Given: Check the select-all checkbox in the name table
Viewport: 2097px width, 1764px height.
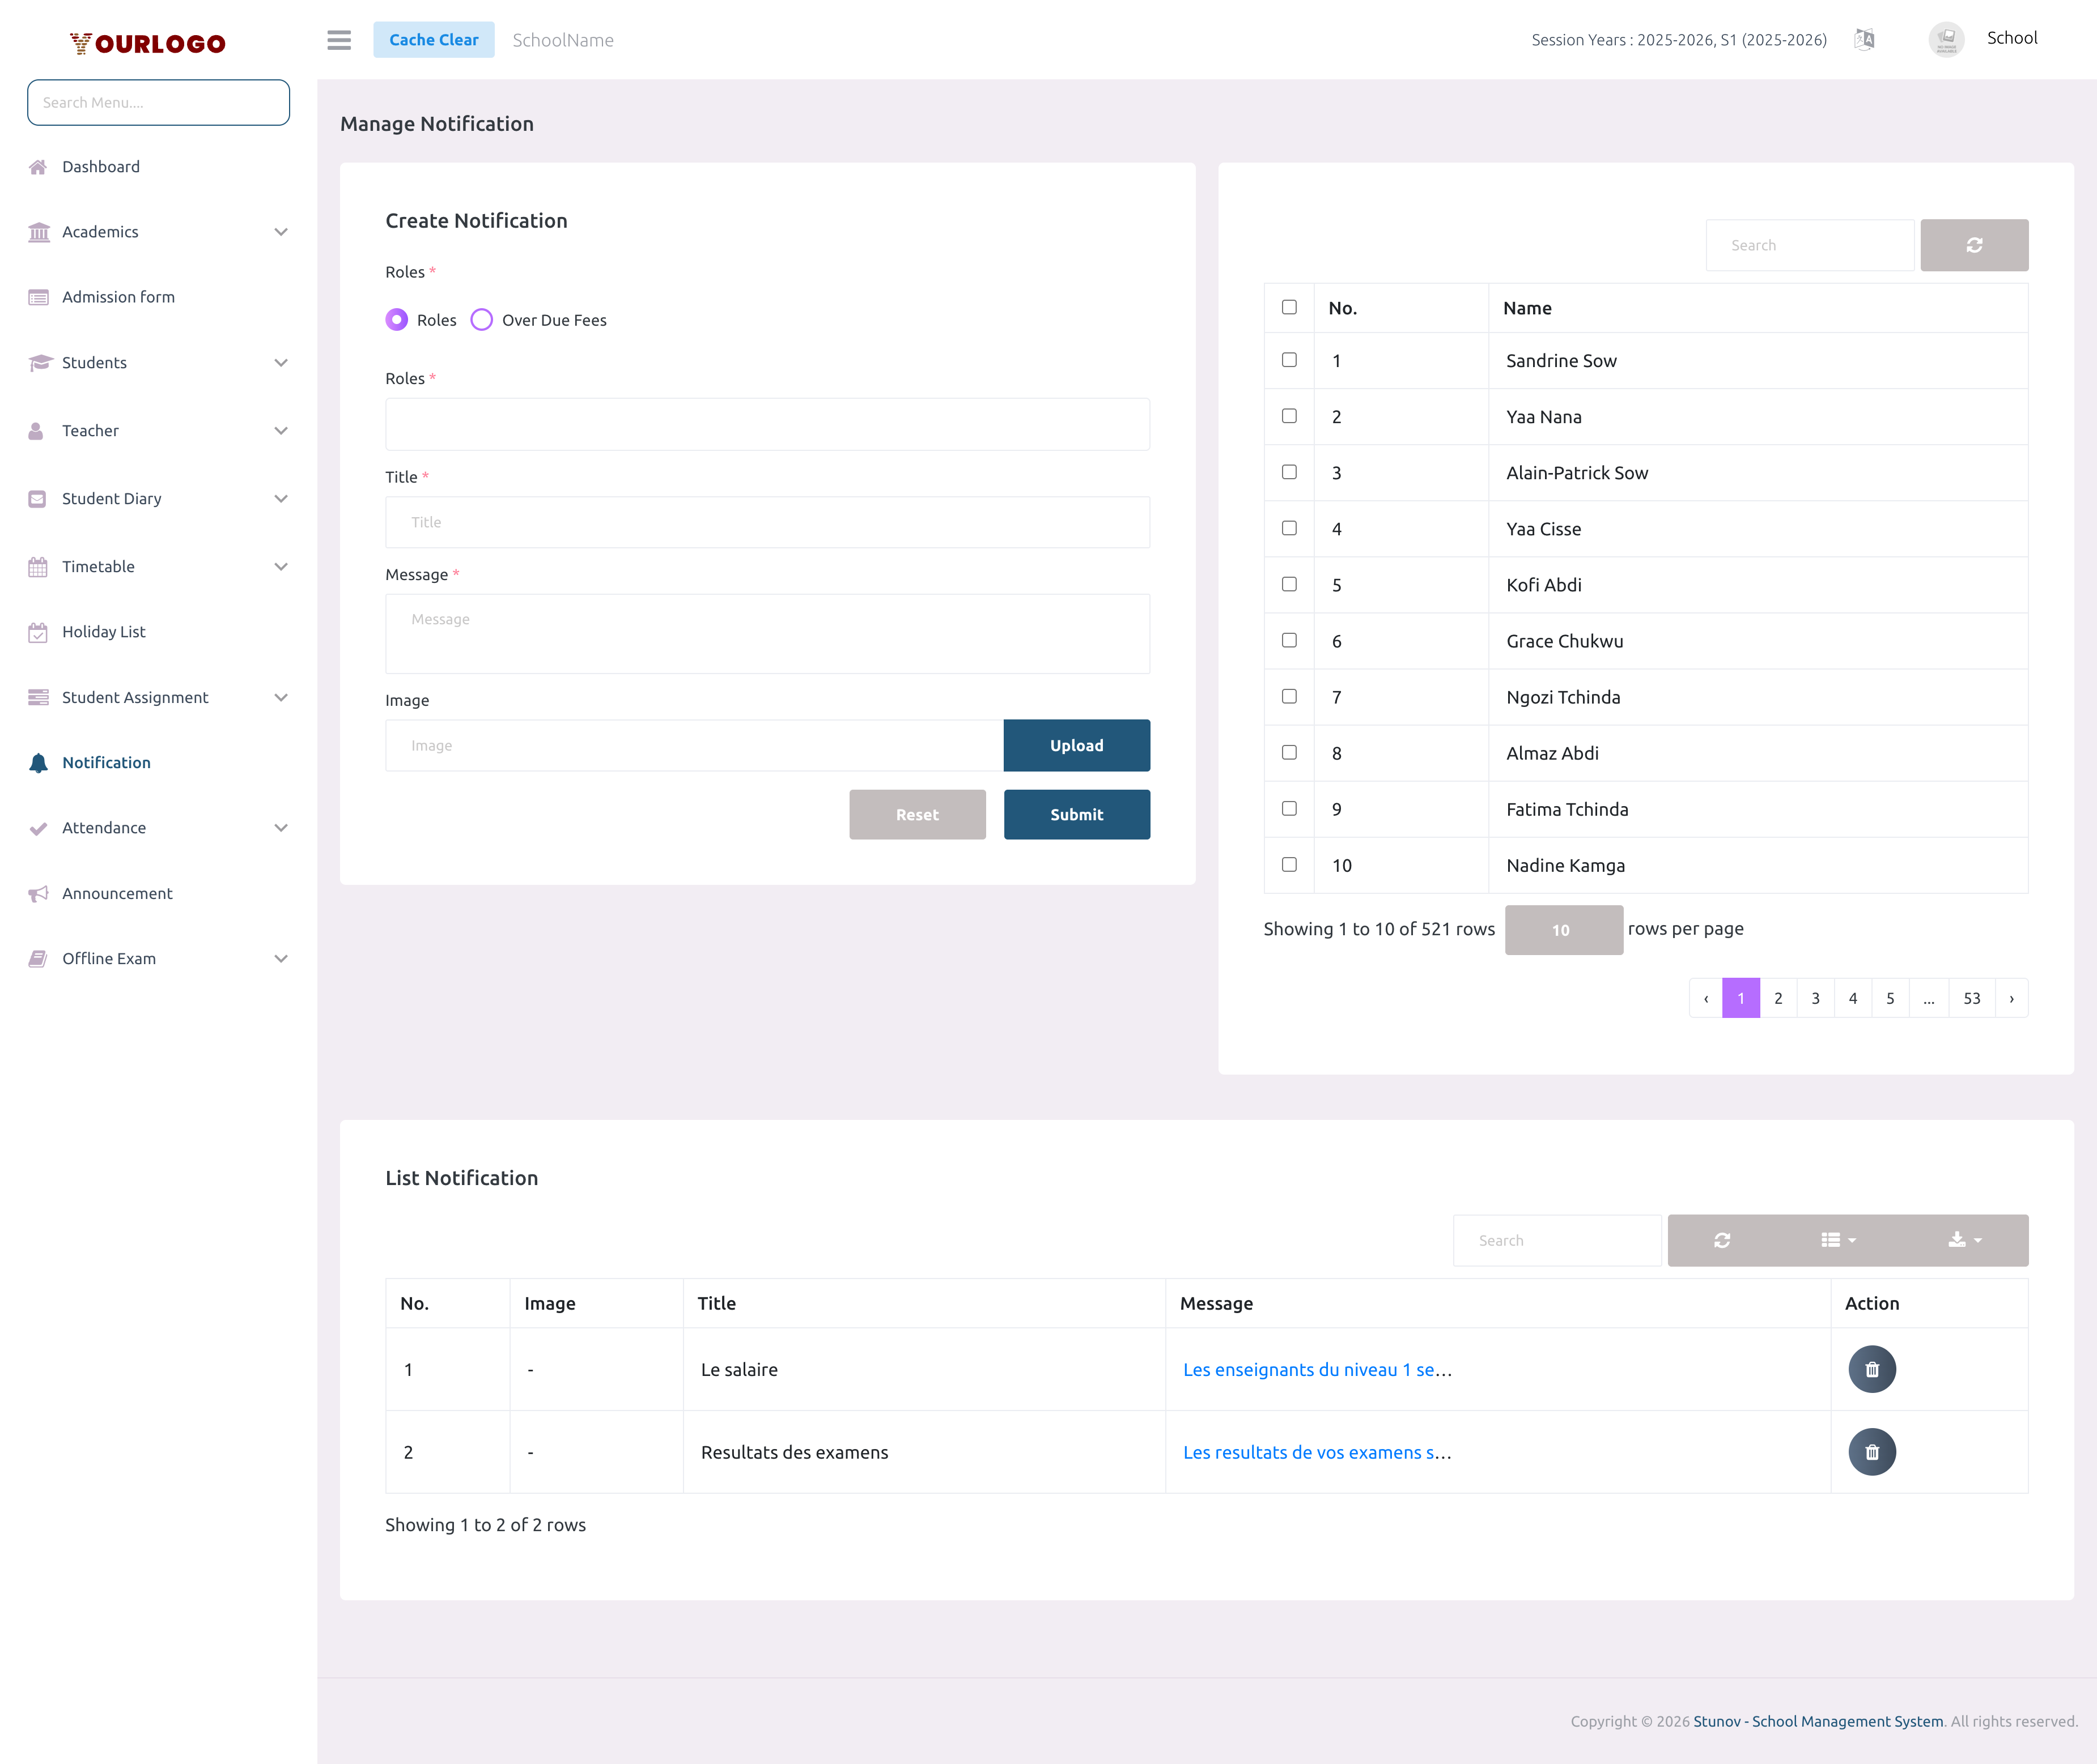Looking at the screenshot, I should [x=1289, y=307].
